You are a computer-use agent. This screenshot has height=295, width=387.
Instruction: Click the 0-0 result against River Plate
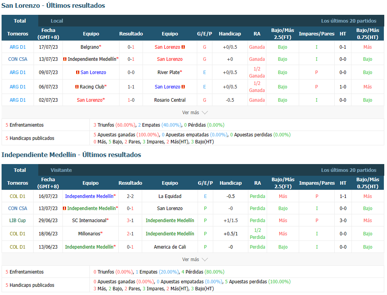[131, 72]
